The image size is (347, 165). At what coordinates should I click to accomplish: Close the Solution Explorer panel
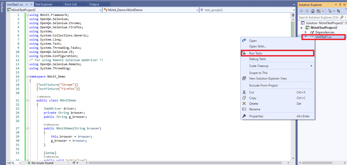344,5
